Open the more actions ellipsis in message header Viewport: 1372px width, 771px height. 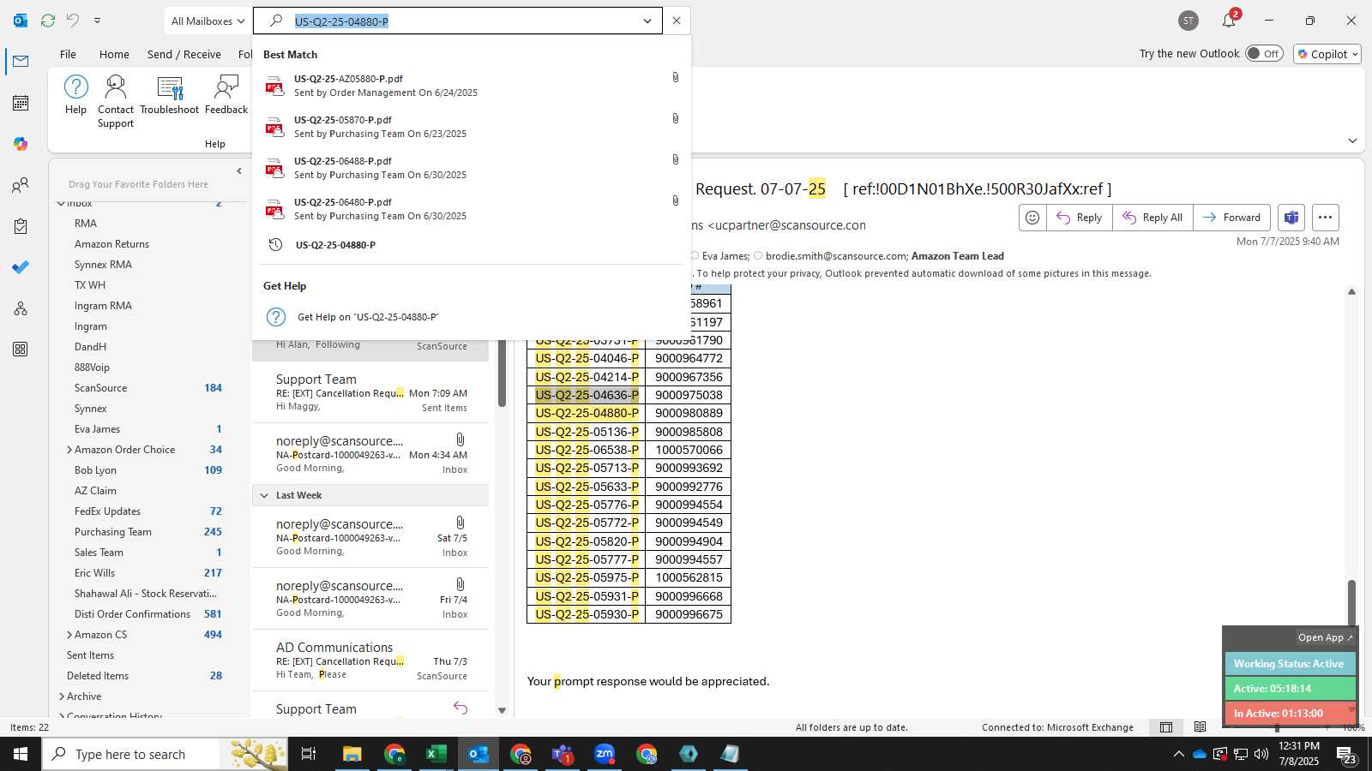pyautogui.click(x=1325, y=218)
